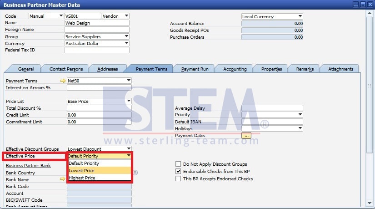375x209 pixels.
Task: Click the Federal Tax ID field
Action: [97, 50]
